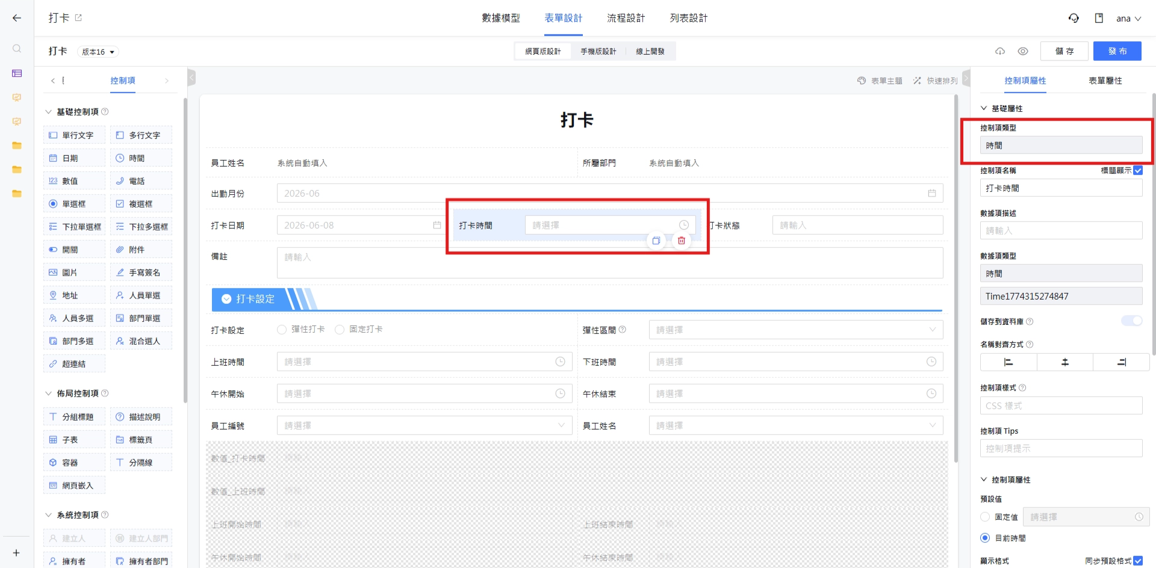Click the 快速排列 wand icon
This screenshot has height=568, width=1156.
(917, 81)
